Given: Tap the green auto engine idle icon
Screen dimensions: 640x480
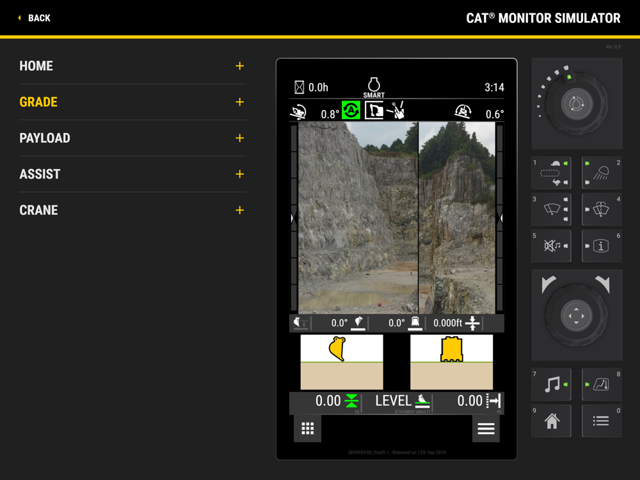Looking at the screenshot, I should pos(351,111).
